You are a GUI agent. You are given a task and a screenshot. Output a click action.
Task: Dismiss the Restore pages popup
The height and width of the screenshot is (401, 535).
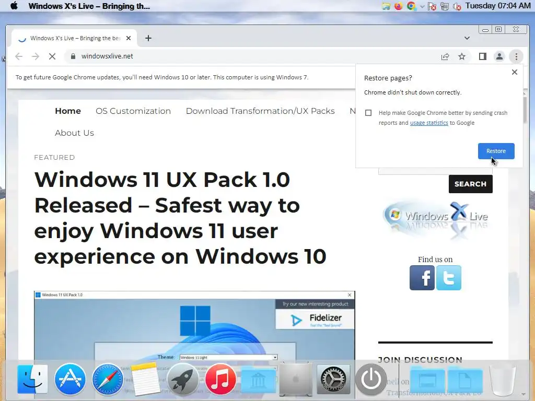(x=515, y=72)
